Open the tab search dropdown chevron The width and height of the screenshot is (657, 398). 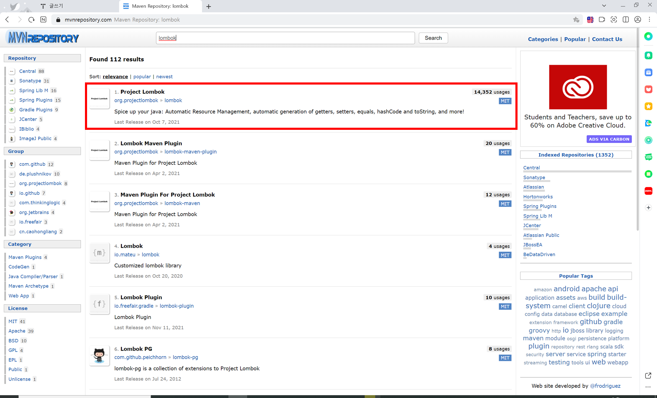604,6
